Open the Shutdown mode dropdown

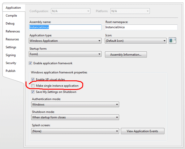tap(75, 117)
